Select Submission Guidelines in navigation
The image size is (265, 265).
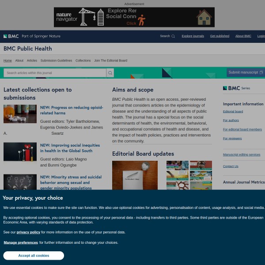(x=56, y=61)
